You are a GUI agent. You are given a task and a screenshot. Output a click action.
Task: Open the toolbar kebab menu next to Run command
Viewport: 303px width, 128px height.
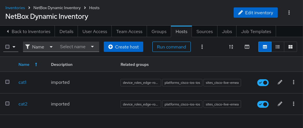point(202,47)
